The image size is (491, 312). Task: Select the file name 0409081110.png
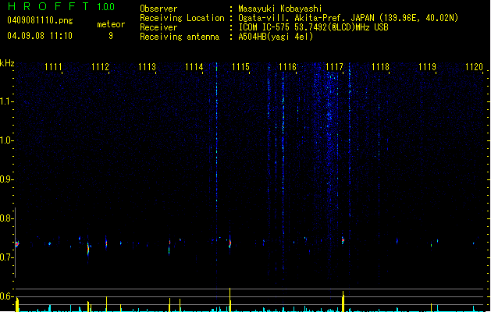40,20
